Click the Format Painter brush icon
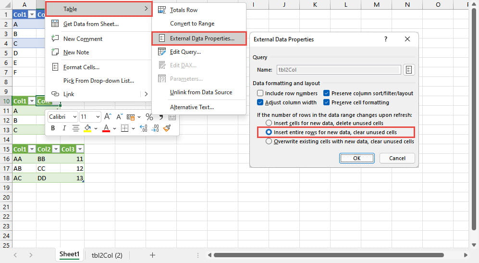479x263 pixels. click(167, 128)
